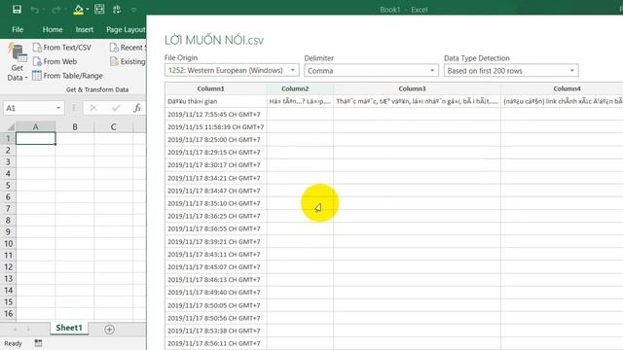Open Customize Quick Access Toolbar dropdown

[133, 10]
